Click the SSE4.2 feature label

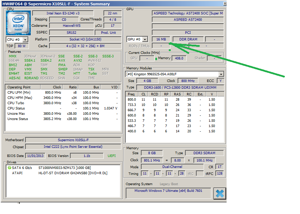coord(46,61)
